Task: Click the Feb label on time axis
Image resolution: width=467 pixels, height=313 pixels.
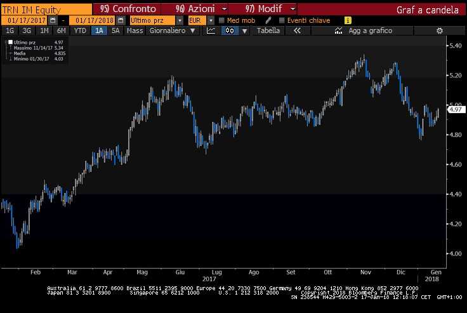Action: pos(35,272)
